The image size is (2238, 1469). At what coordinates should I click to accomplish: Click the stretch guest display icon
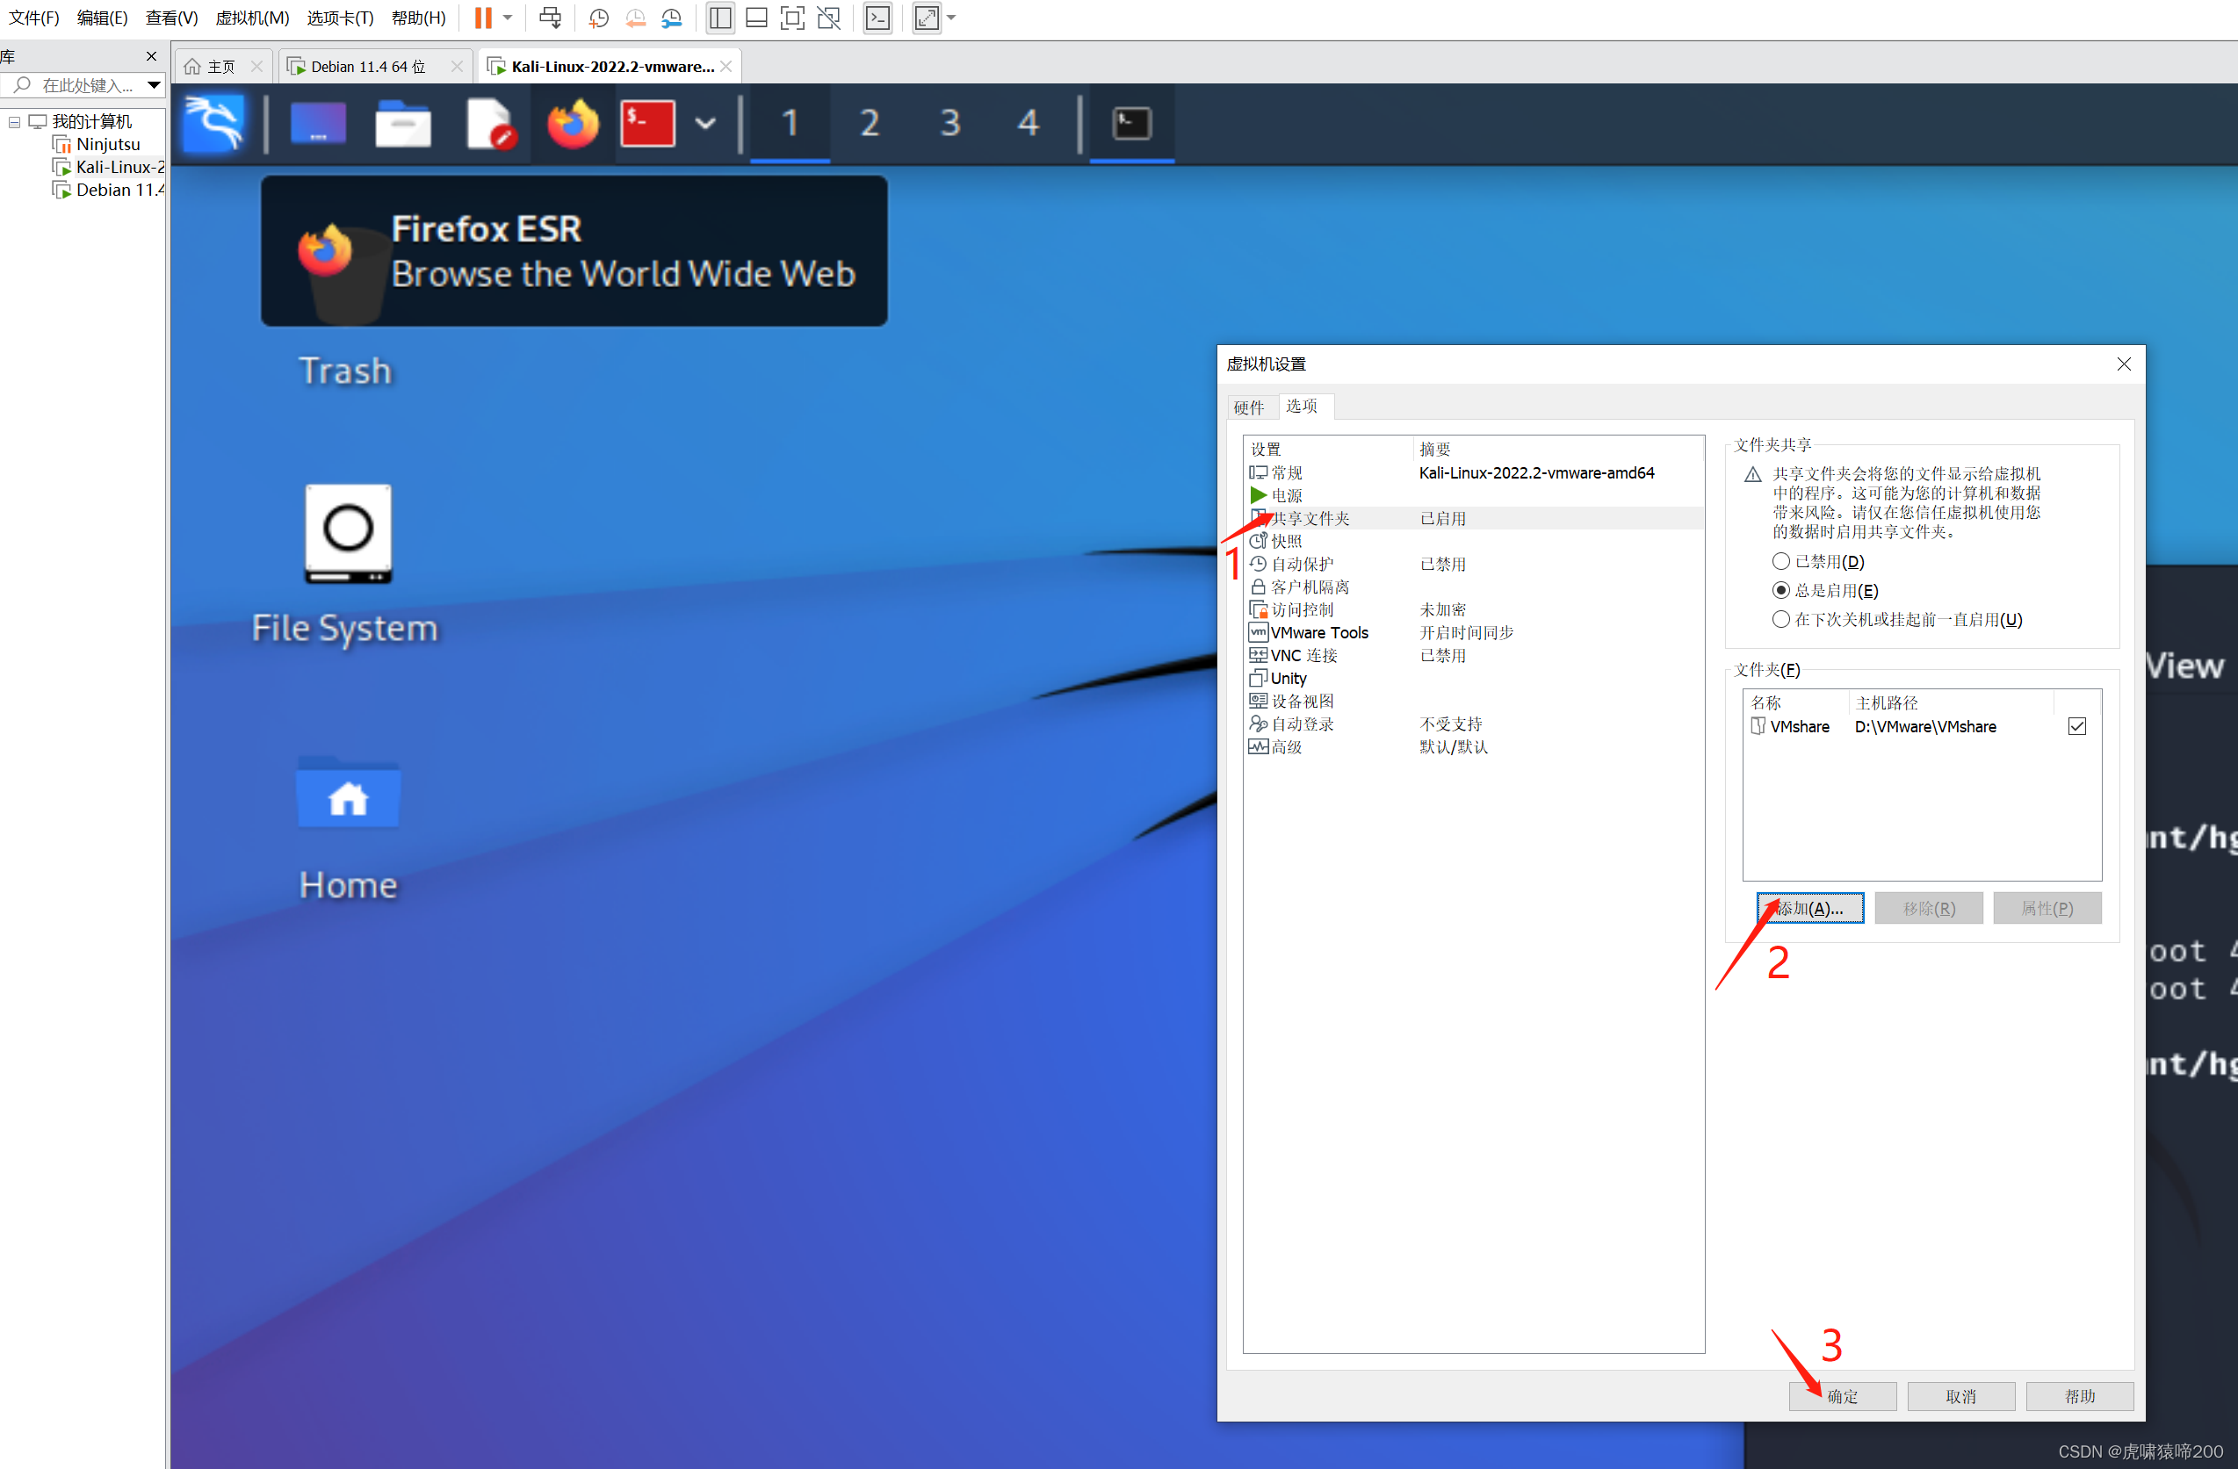click(928, 18)
